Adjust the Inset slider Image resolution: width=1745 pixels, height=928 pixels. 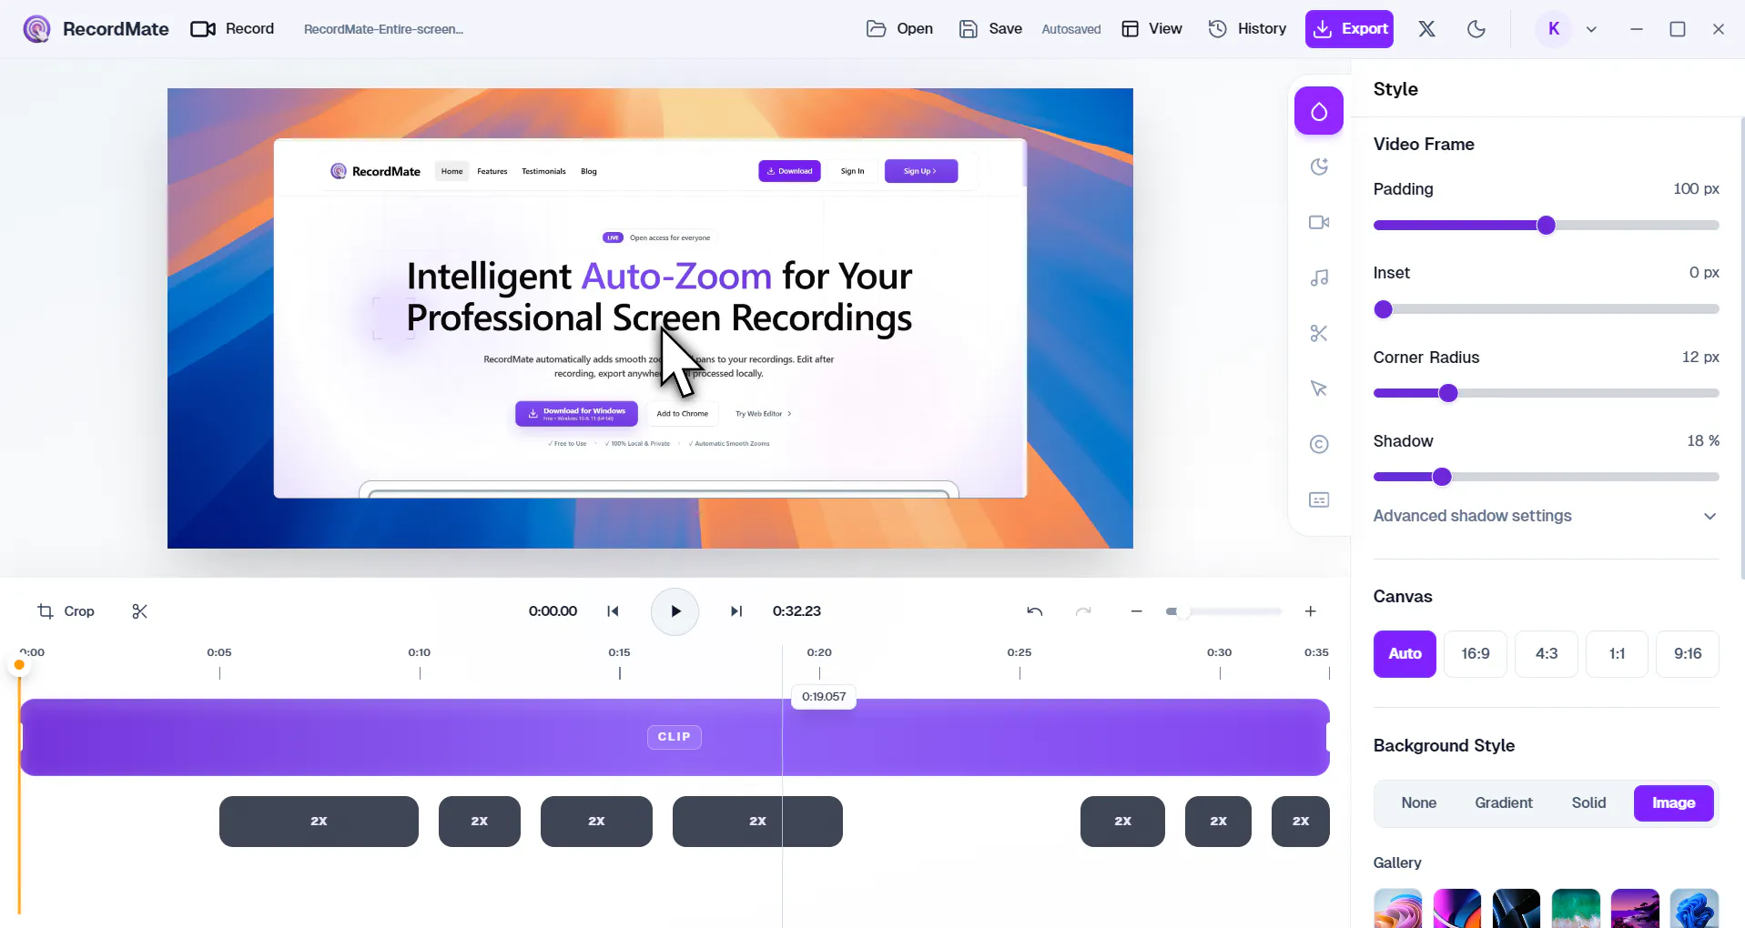tap(1546, 309)
